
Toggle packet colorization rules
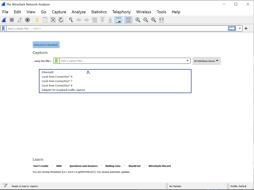tap(128, 20)
